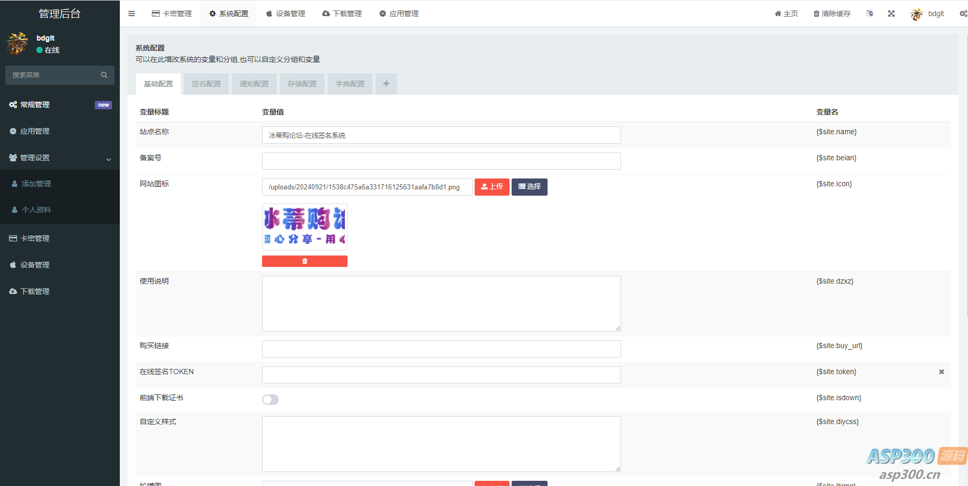Click 清除缓存 to clear cache
Viewport: 968px width, 486px height.
[x=832, y=14]
